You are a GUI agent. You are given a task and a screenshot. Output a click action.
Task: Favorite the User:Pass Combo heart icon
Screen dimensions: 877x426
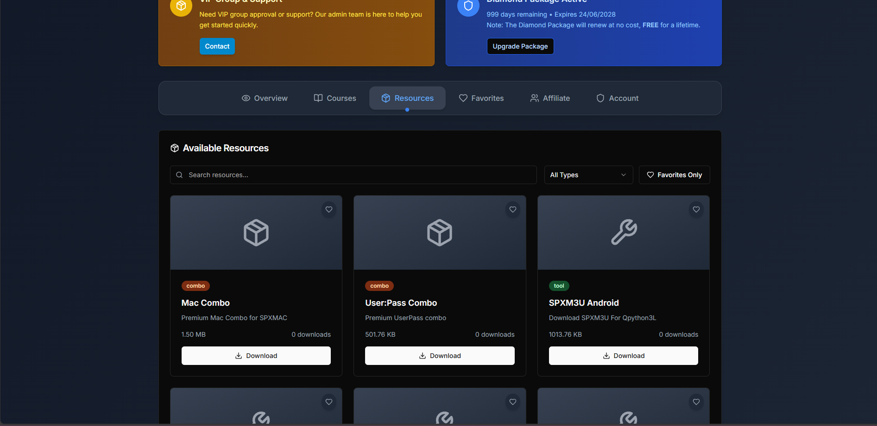point(512,210)
